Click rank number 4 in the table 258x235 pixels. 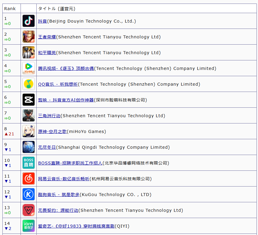(6, 66)
